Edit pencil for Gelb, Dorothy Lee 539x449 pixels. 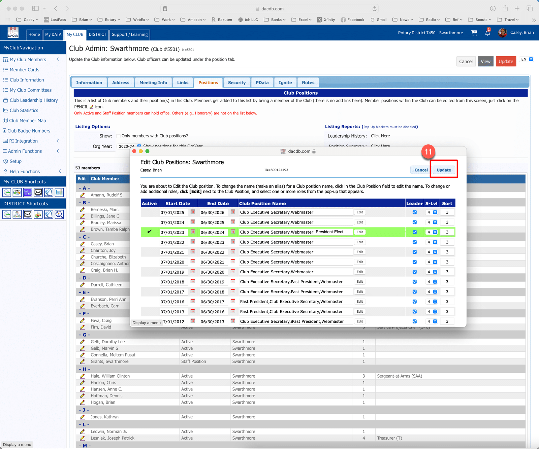pyautogui.click(x=82, y=342)
